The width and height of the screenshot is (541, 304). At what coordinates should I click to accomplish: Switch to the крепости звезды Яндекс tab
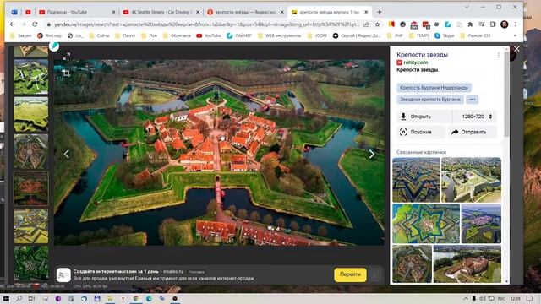[245, 12]
